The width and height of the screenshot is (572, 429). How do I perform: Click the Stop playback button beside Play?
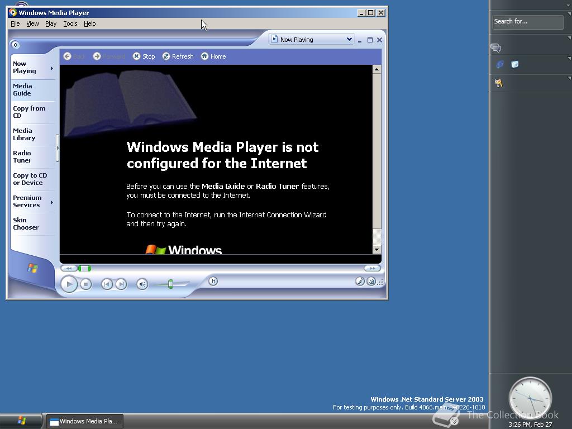85,284
